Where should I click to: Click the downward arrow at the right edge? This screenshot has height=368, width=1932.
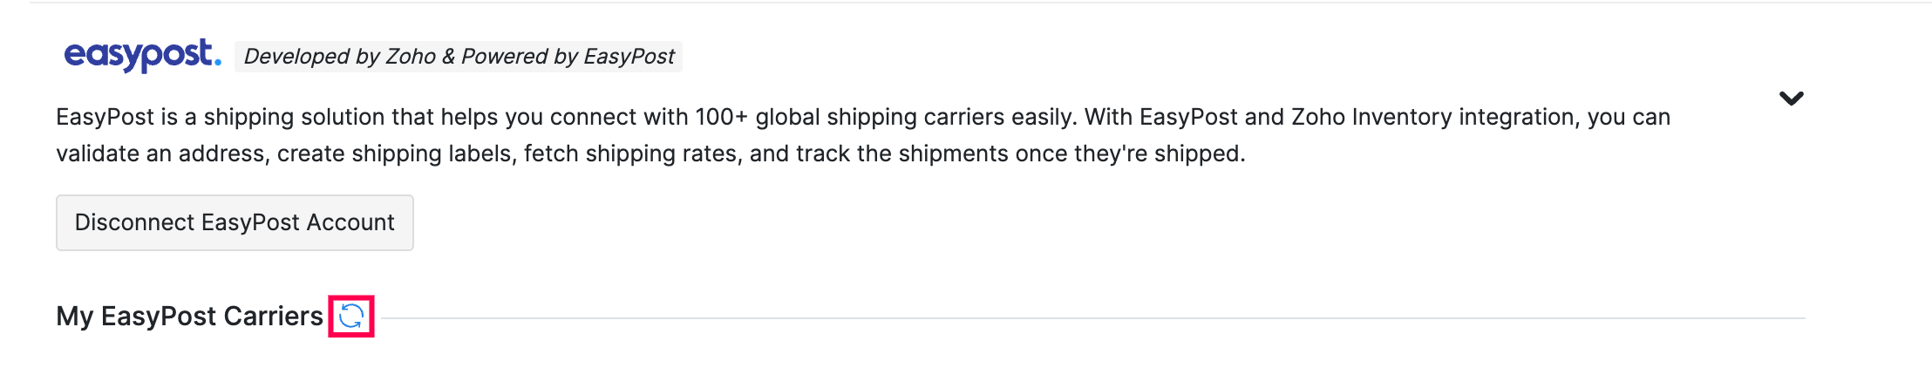(x=1791, y=99)
